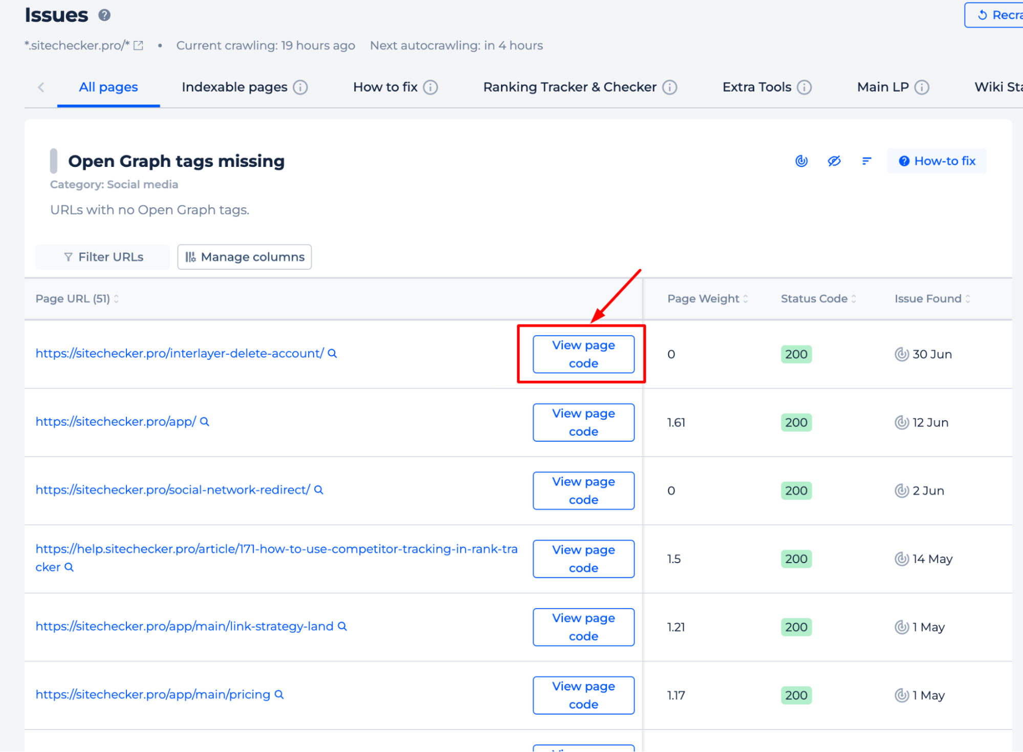Click the recheck icon in the app/main/pricing row

(x=902, y=695)
